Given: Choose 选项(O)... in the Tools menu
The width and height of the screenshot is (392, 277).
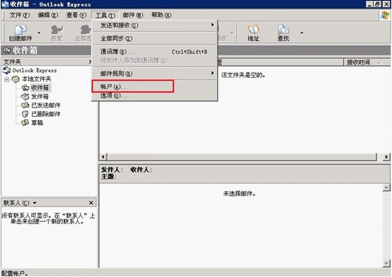Looking at the screenshot, I should (x=154, y=95).
